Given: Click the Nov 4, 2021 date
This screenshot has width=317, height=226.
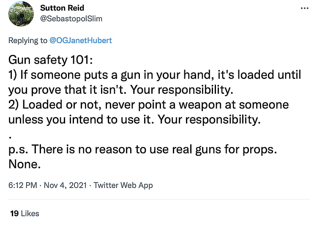Looking at the screenshot, I should click(64, 185).
